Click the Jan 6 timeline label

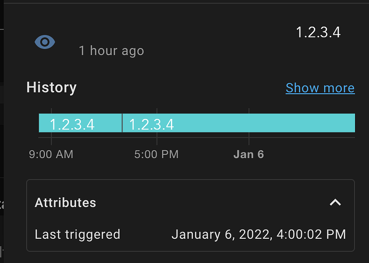tap(249, 155)
